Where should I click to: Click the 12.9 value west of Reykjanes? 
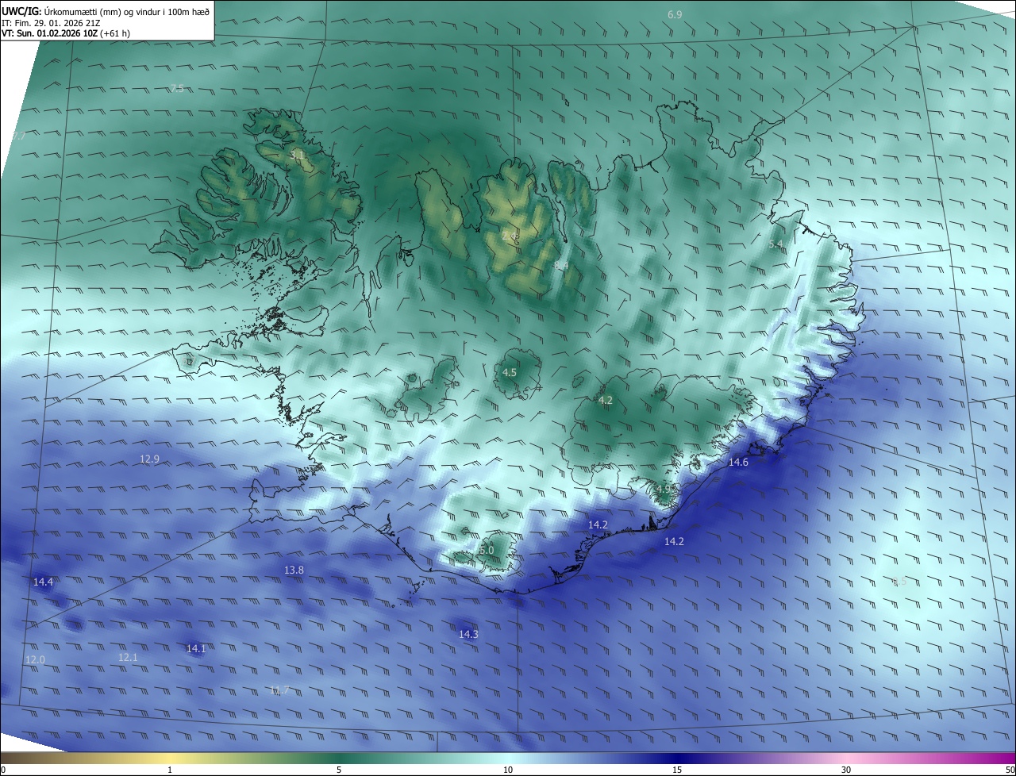[149, 459]
